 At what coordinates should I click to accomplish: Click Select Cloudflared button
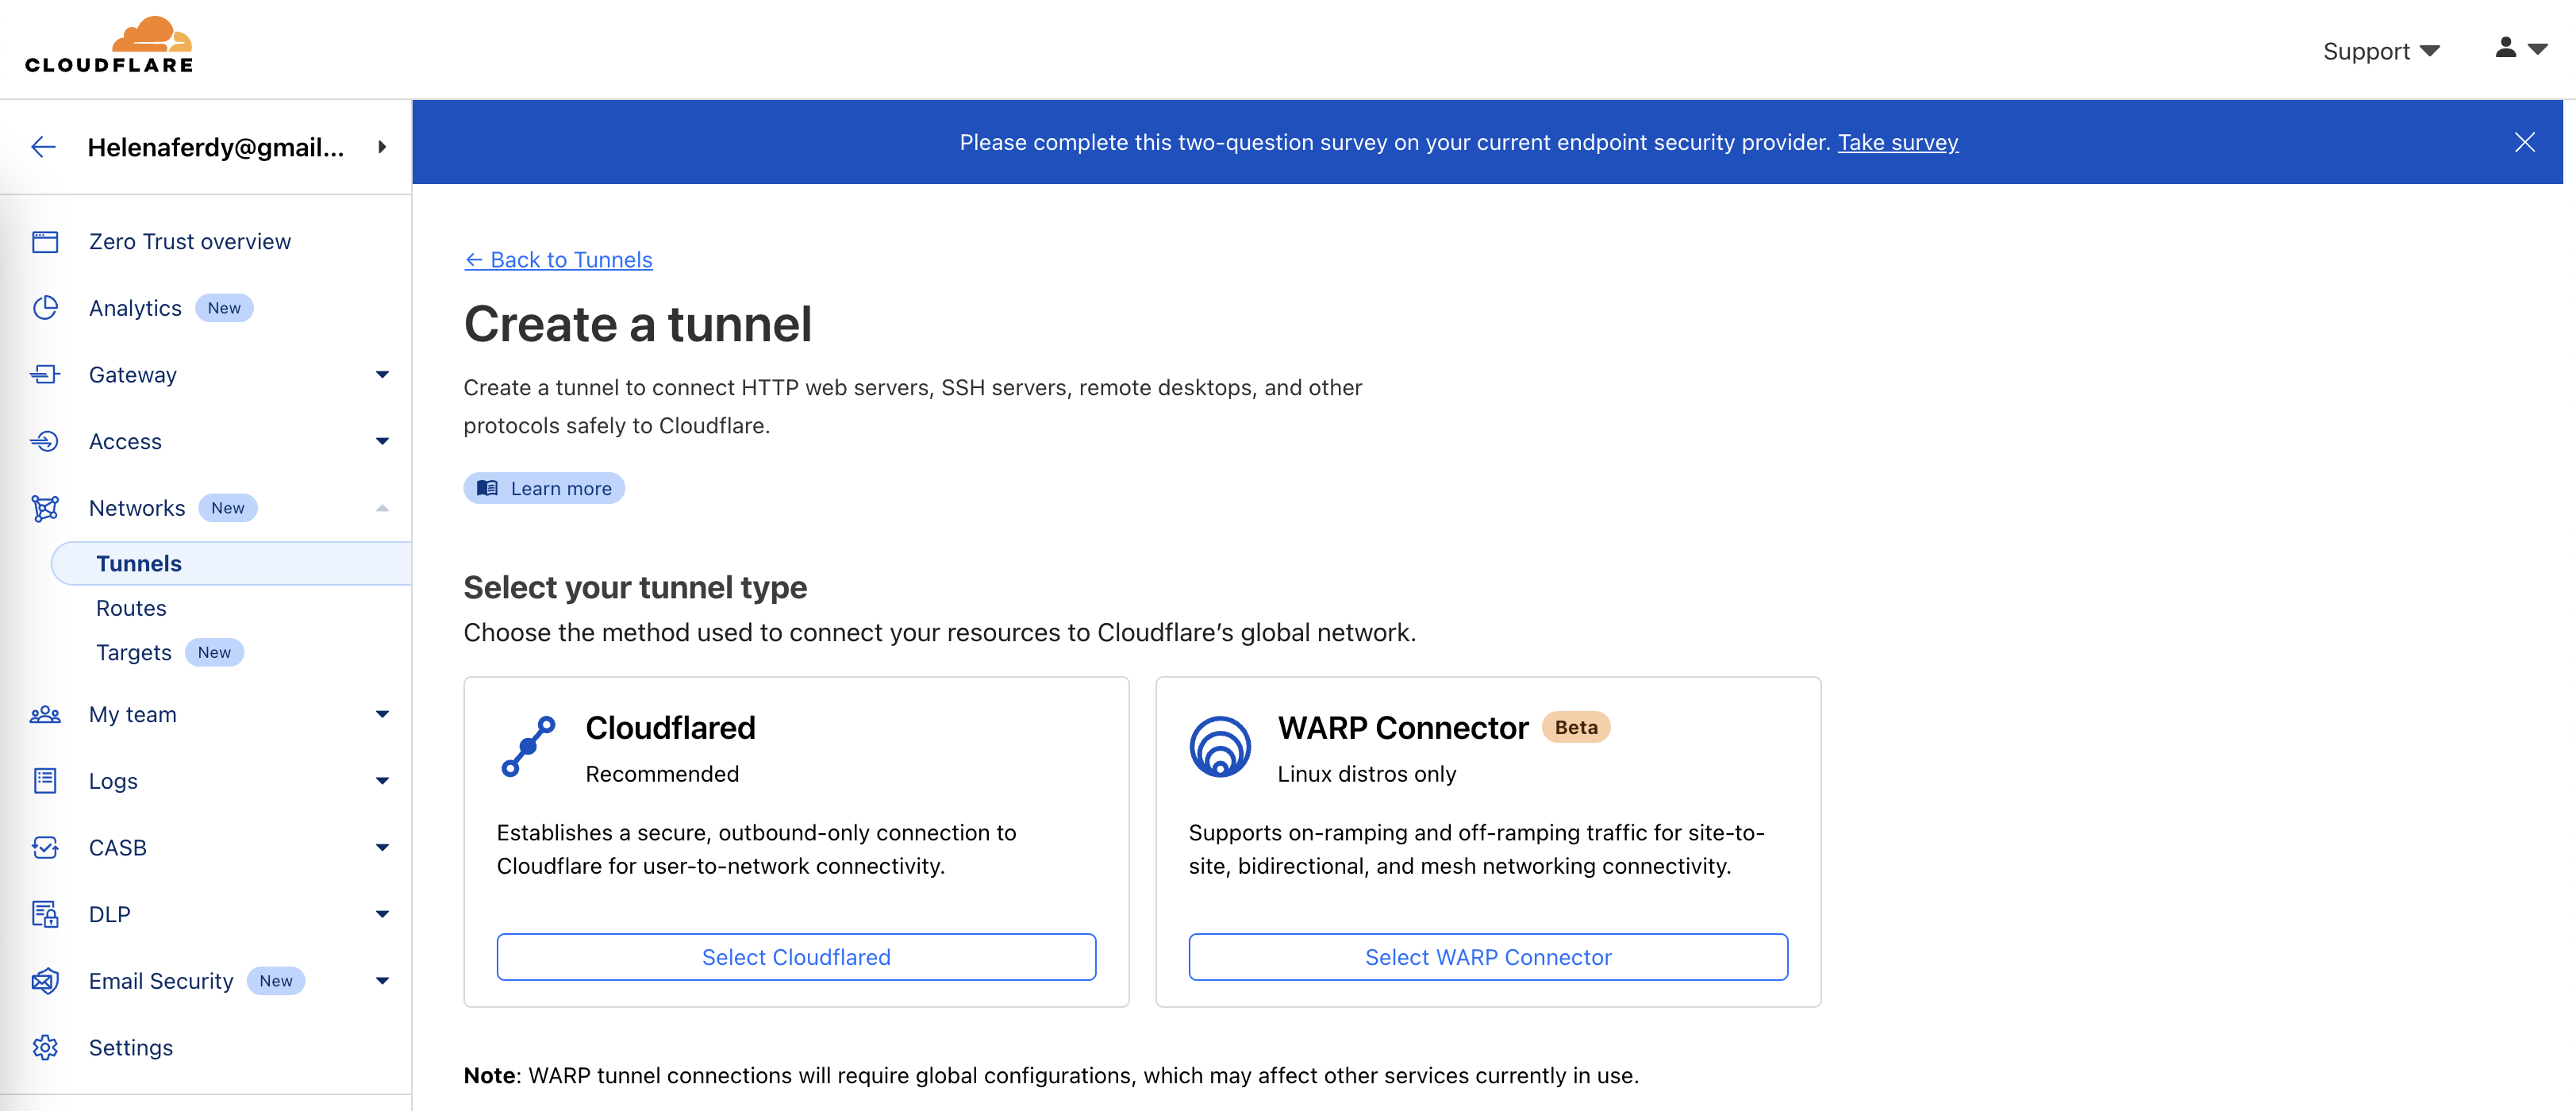click(796, 957)
